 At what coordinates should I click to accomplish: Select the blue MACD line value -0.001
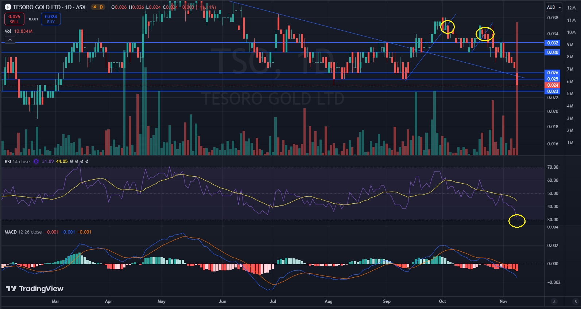68,232
